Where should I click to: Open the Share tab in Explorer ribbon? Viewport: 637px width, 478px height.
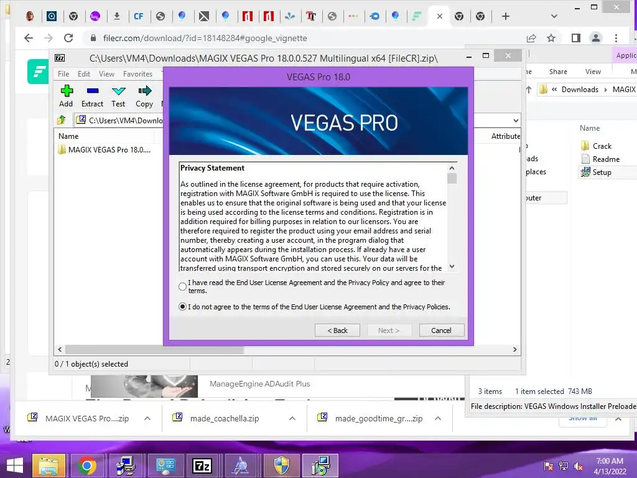coord(558,72)
